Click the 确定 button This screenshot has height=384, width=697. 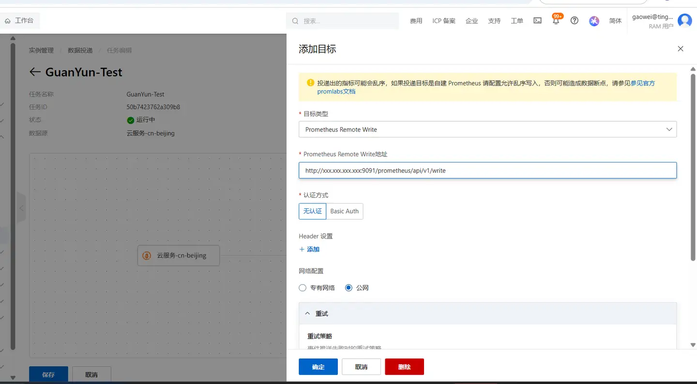[x=318, y=367]
